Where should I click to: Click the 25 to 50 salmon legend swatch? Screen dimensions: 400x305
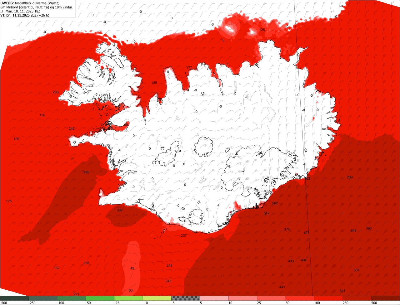click(x=271, y=298)
